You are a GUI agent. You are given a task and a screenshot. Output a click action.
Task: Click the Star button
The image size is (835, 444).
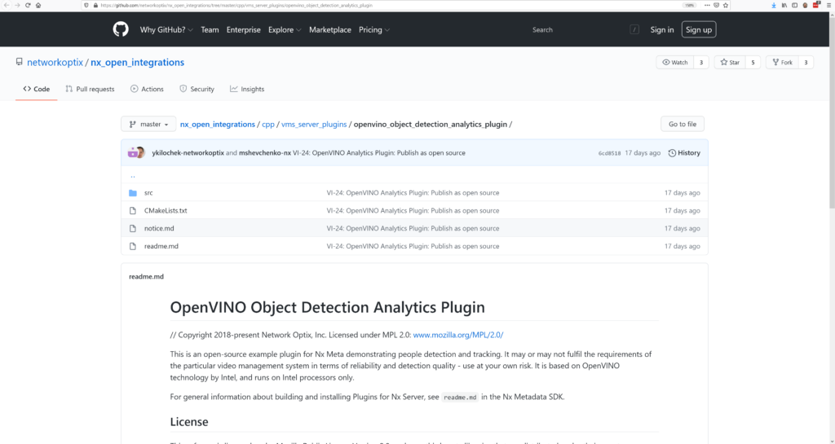[730, 62]
